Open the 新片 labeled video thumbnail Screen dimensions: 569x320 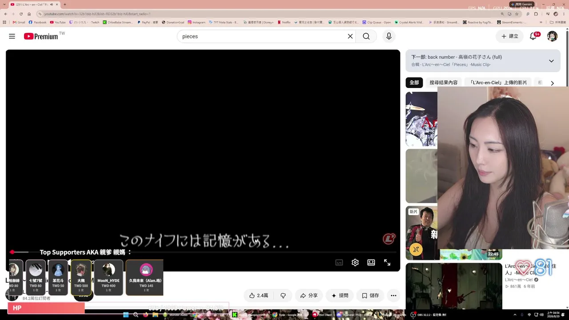click(421, 233)
